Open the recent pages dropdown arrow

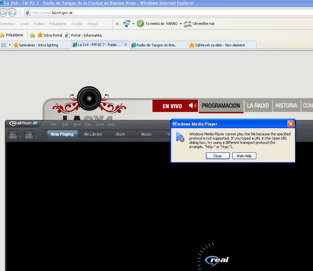tap(20, 13)
